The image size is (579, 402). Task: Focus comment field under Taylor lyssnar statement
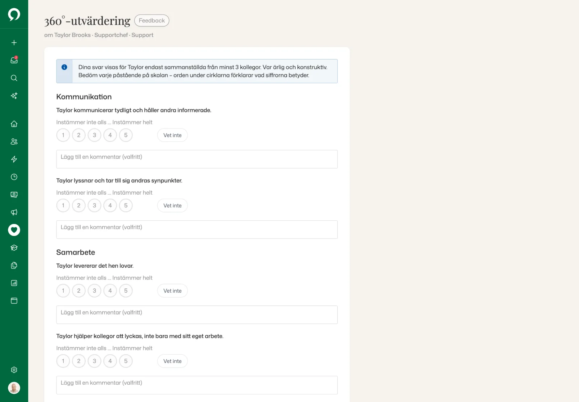tap(197, 229)
